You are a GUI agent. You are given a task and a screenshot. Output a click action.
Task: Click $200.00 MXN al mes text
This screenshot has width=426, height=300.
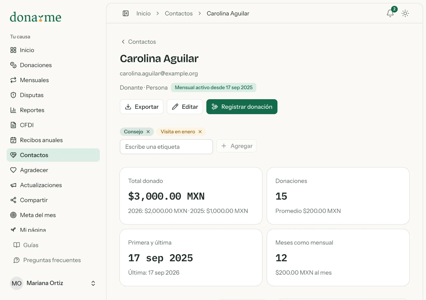(304, 273)
